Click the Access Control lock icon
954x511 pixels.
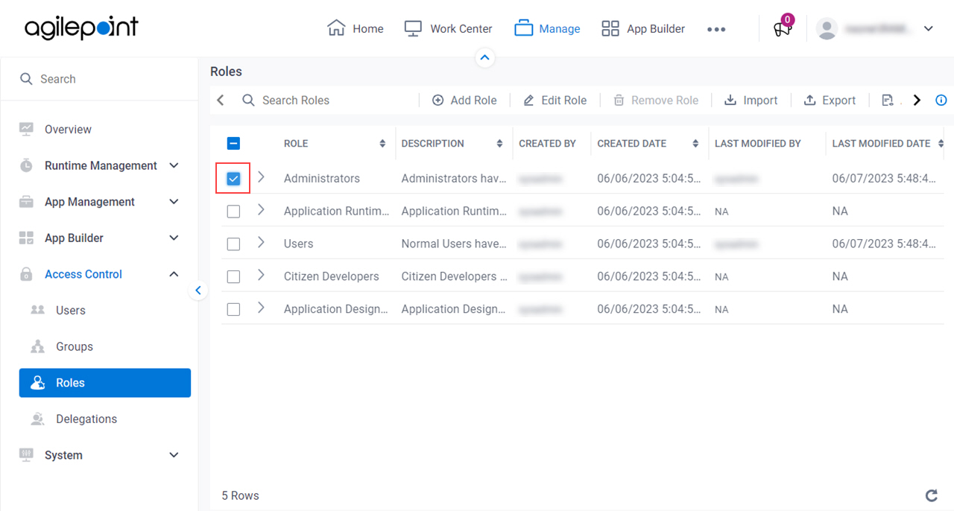26,274
